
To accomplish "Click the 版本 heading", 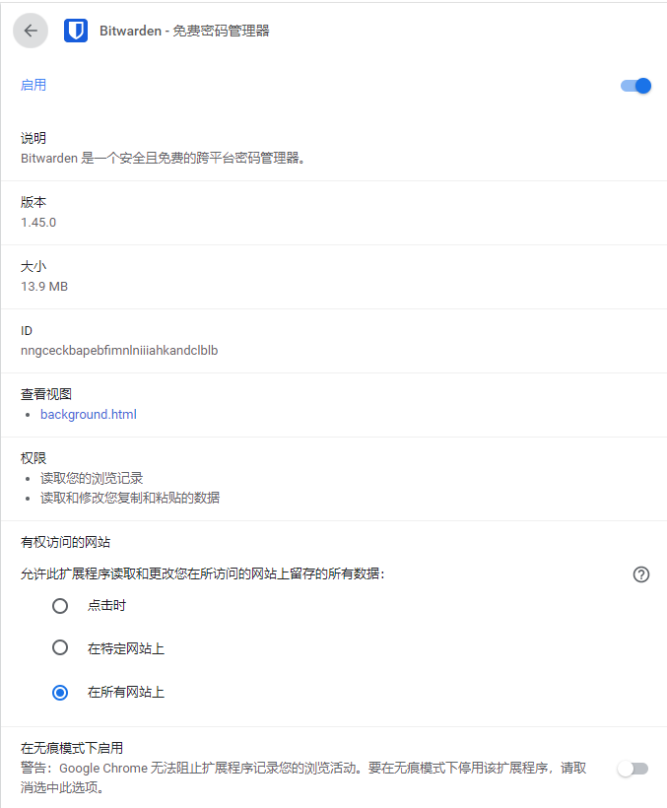I will [33, 202].
